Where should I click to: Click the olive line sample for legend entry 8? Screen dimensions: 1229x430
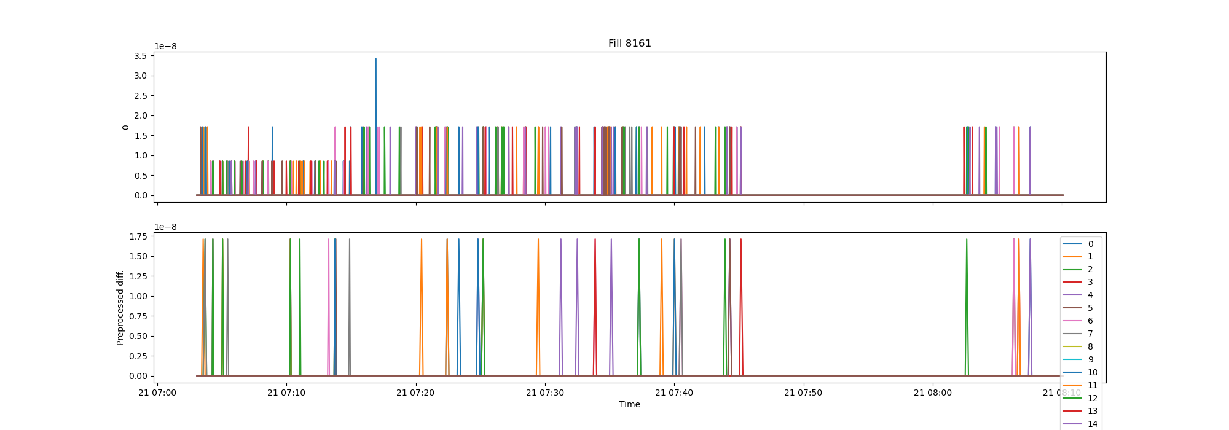[1072, 347]
